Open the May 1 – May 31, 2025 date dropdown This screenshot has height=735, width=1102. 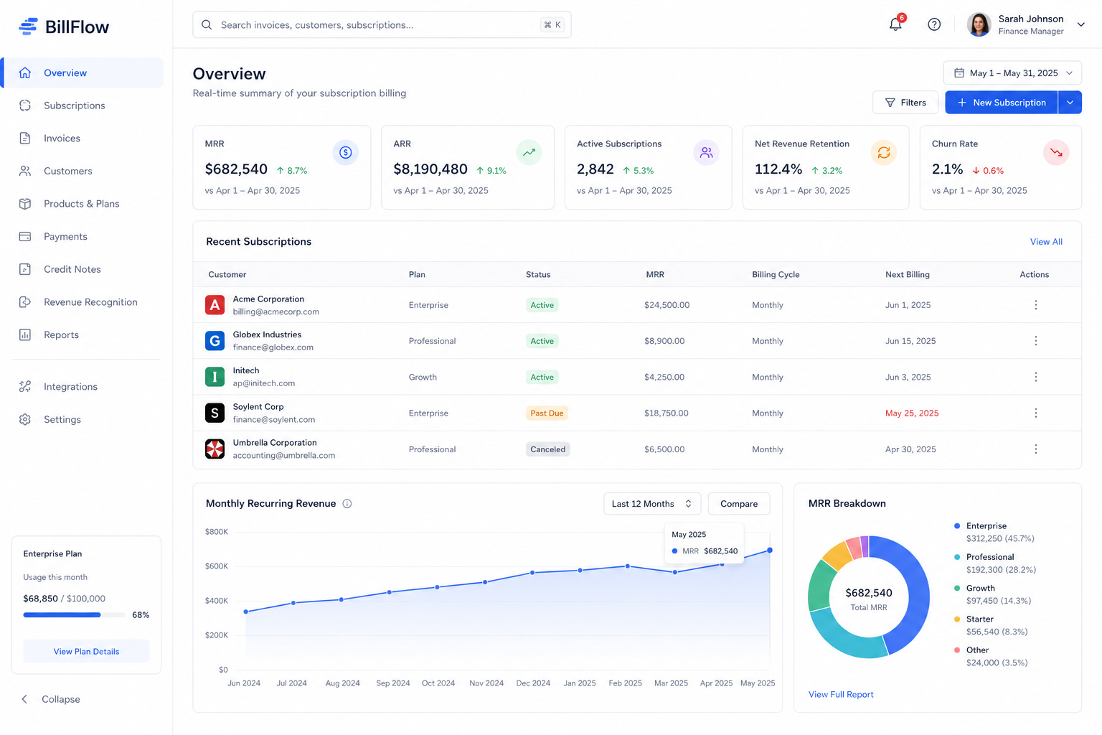point(1012,73)
